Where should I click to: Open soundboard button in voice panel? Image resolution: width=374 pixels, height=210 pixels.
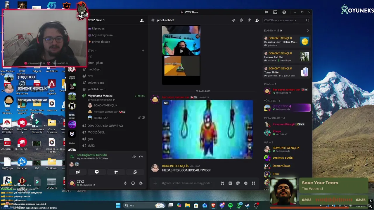pyautogui.click(x=135, y=172)
